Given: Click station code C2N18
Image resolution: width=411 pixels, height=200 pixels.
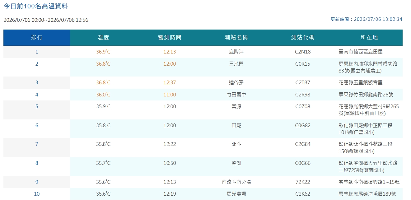Looking at the screenshot, I should (x=303, y=52).
